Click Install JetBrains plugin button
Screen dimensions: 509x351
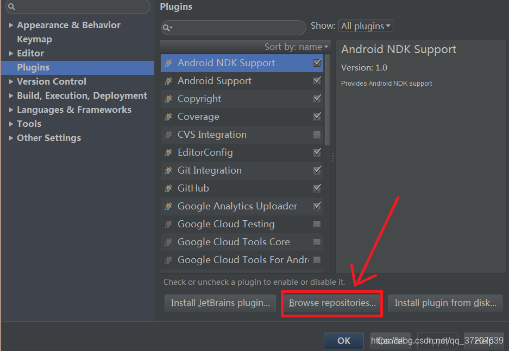(x=220, y=303)
